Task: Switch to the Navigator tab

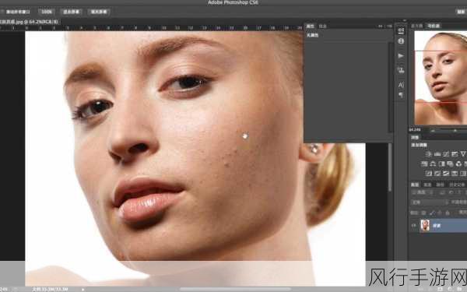Action: (434, 26)
